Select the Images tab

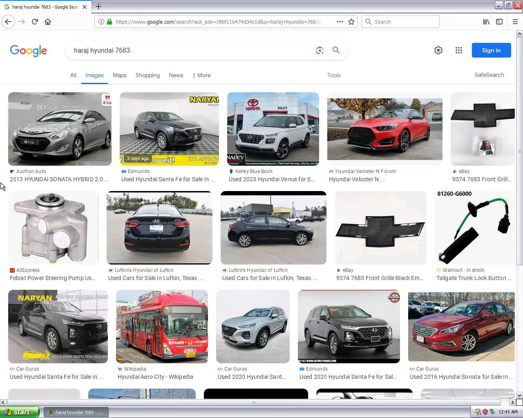pyautogui.click(x=94, y=75)
